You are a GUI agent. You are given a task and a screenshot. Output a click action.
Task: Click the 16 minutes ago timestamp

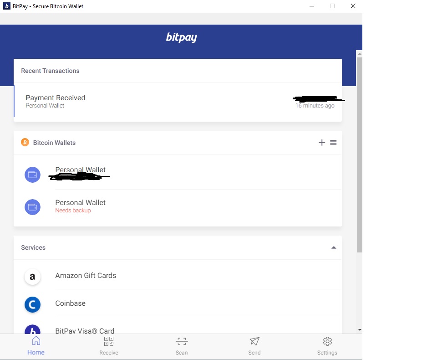[315, 106]
